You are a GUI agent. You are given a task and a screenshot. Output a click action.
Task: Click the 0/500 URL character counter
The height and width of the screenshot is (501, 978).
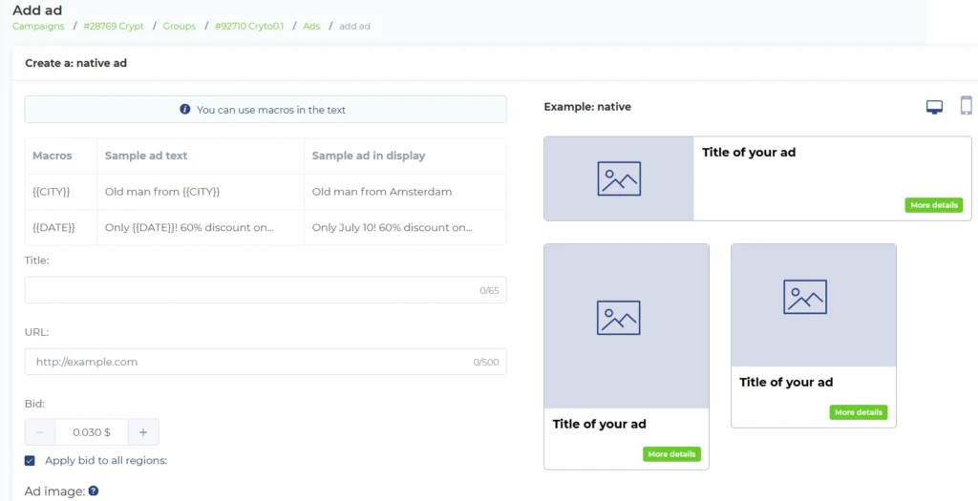click(x=486, y=362)
